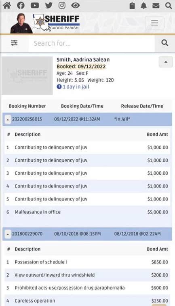
Task: Open the Instagram icon
Action: tap(62, 5)
